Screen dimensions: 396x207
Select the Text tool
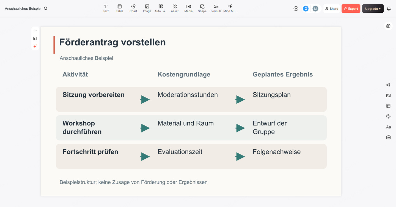tap(106, 9)
